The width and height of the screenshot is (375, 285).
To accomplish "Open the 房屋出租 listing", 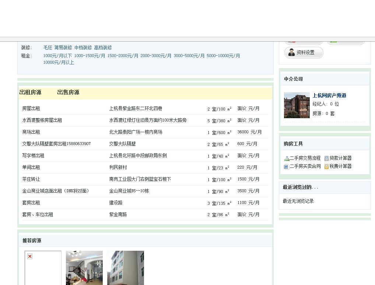I will 31,109.
